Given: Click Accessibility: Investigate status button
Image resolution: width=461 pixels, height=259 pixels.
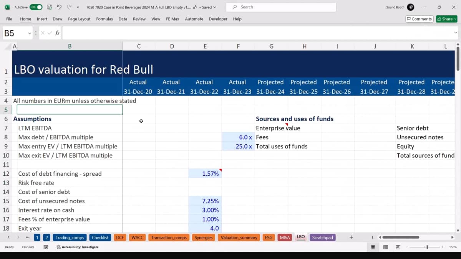Looking at the screenshot, I should click(x=77, y=247).
